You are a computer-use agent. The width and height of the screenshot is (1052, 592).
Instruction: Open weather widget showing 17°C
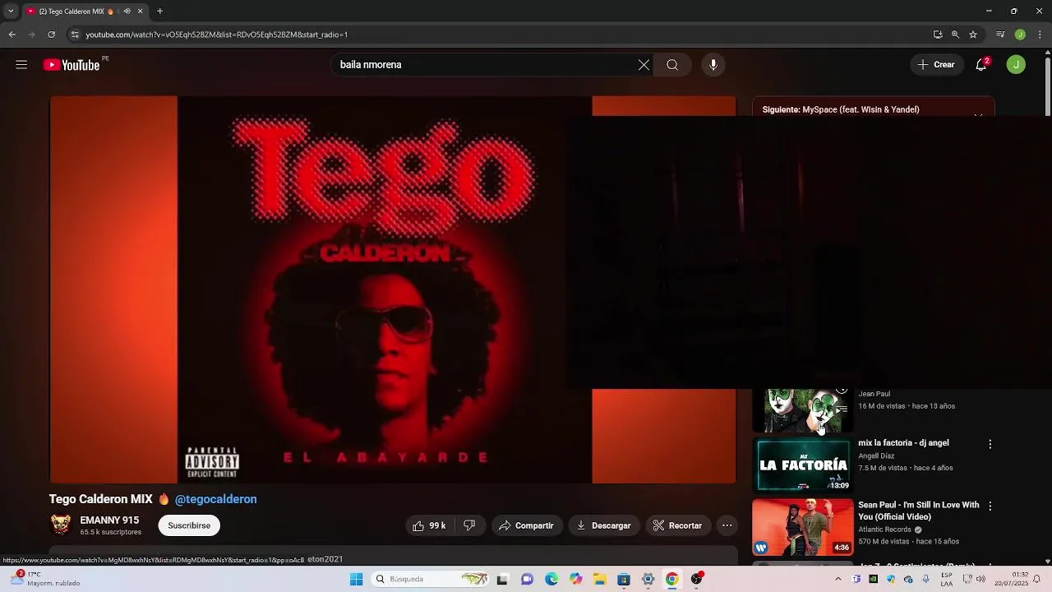(45, 579)
